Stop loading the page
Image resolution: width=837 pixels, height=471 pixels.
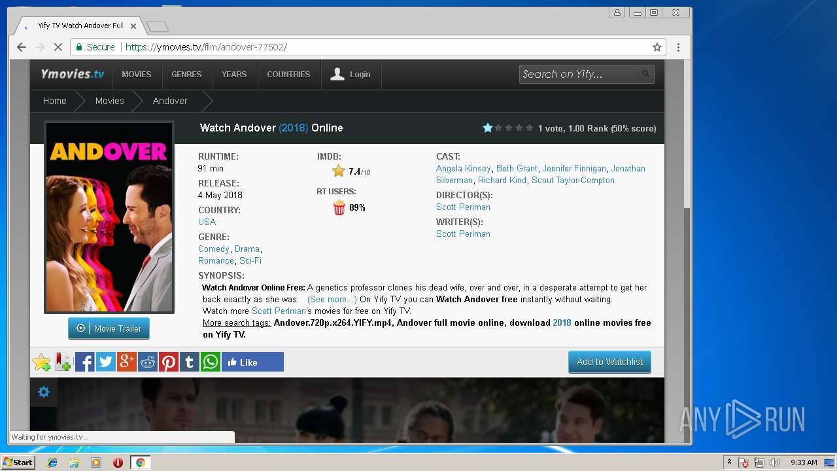click(x=58, y=47)
